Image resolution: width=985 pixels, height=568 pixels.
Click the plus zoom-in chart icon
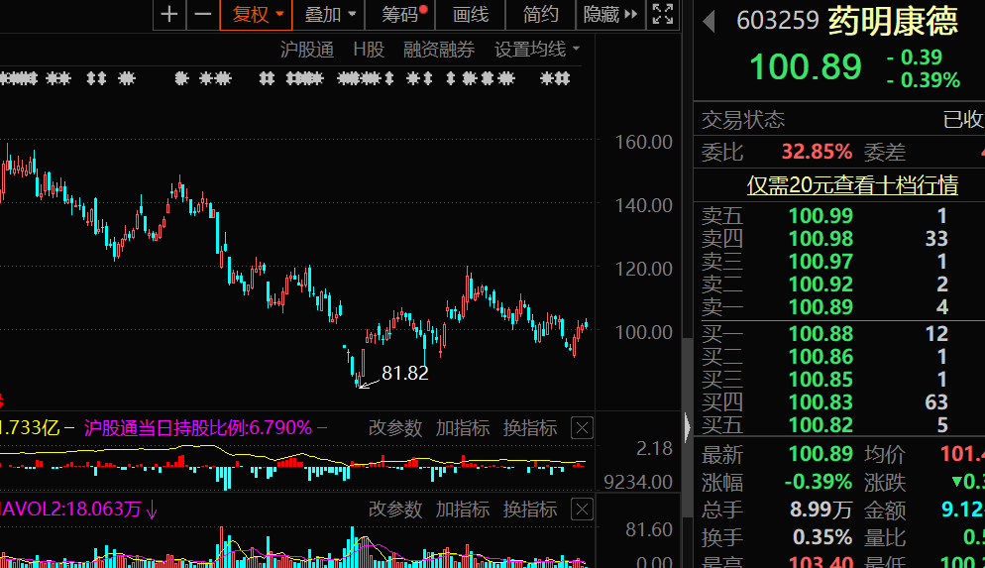point(170,14)
